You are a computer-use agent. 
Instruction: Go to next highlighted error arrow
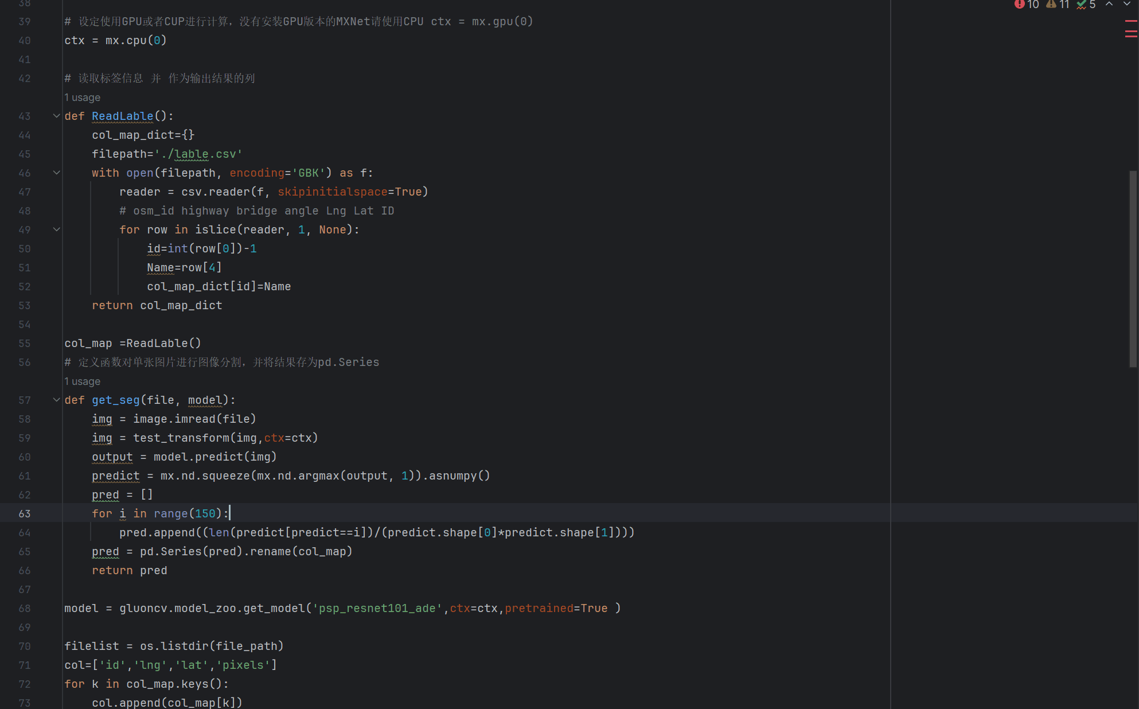point(1126,5)
